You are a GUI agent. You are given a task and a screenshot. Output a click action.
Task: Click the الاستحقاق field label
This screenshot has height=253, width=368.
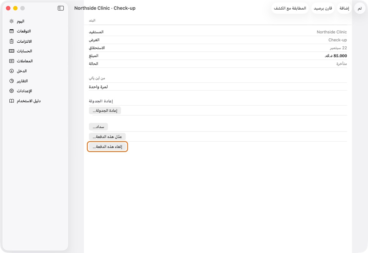pyautogui.click(x=97, y=48)
